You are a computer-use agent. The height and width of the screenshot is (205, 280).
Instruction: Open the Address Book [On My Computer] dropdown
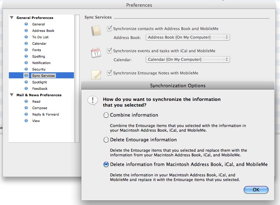[188, 37]
